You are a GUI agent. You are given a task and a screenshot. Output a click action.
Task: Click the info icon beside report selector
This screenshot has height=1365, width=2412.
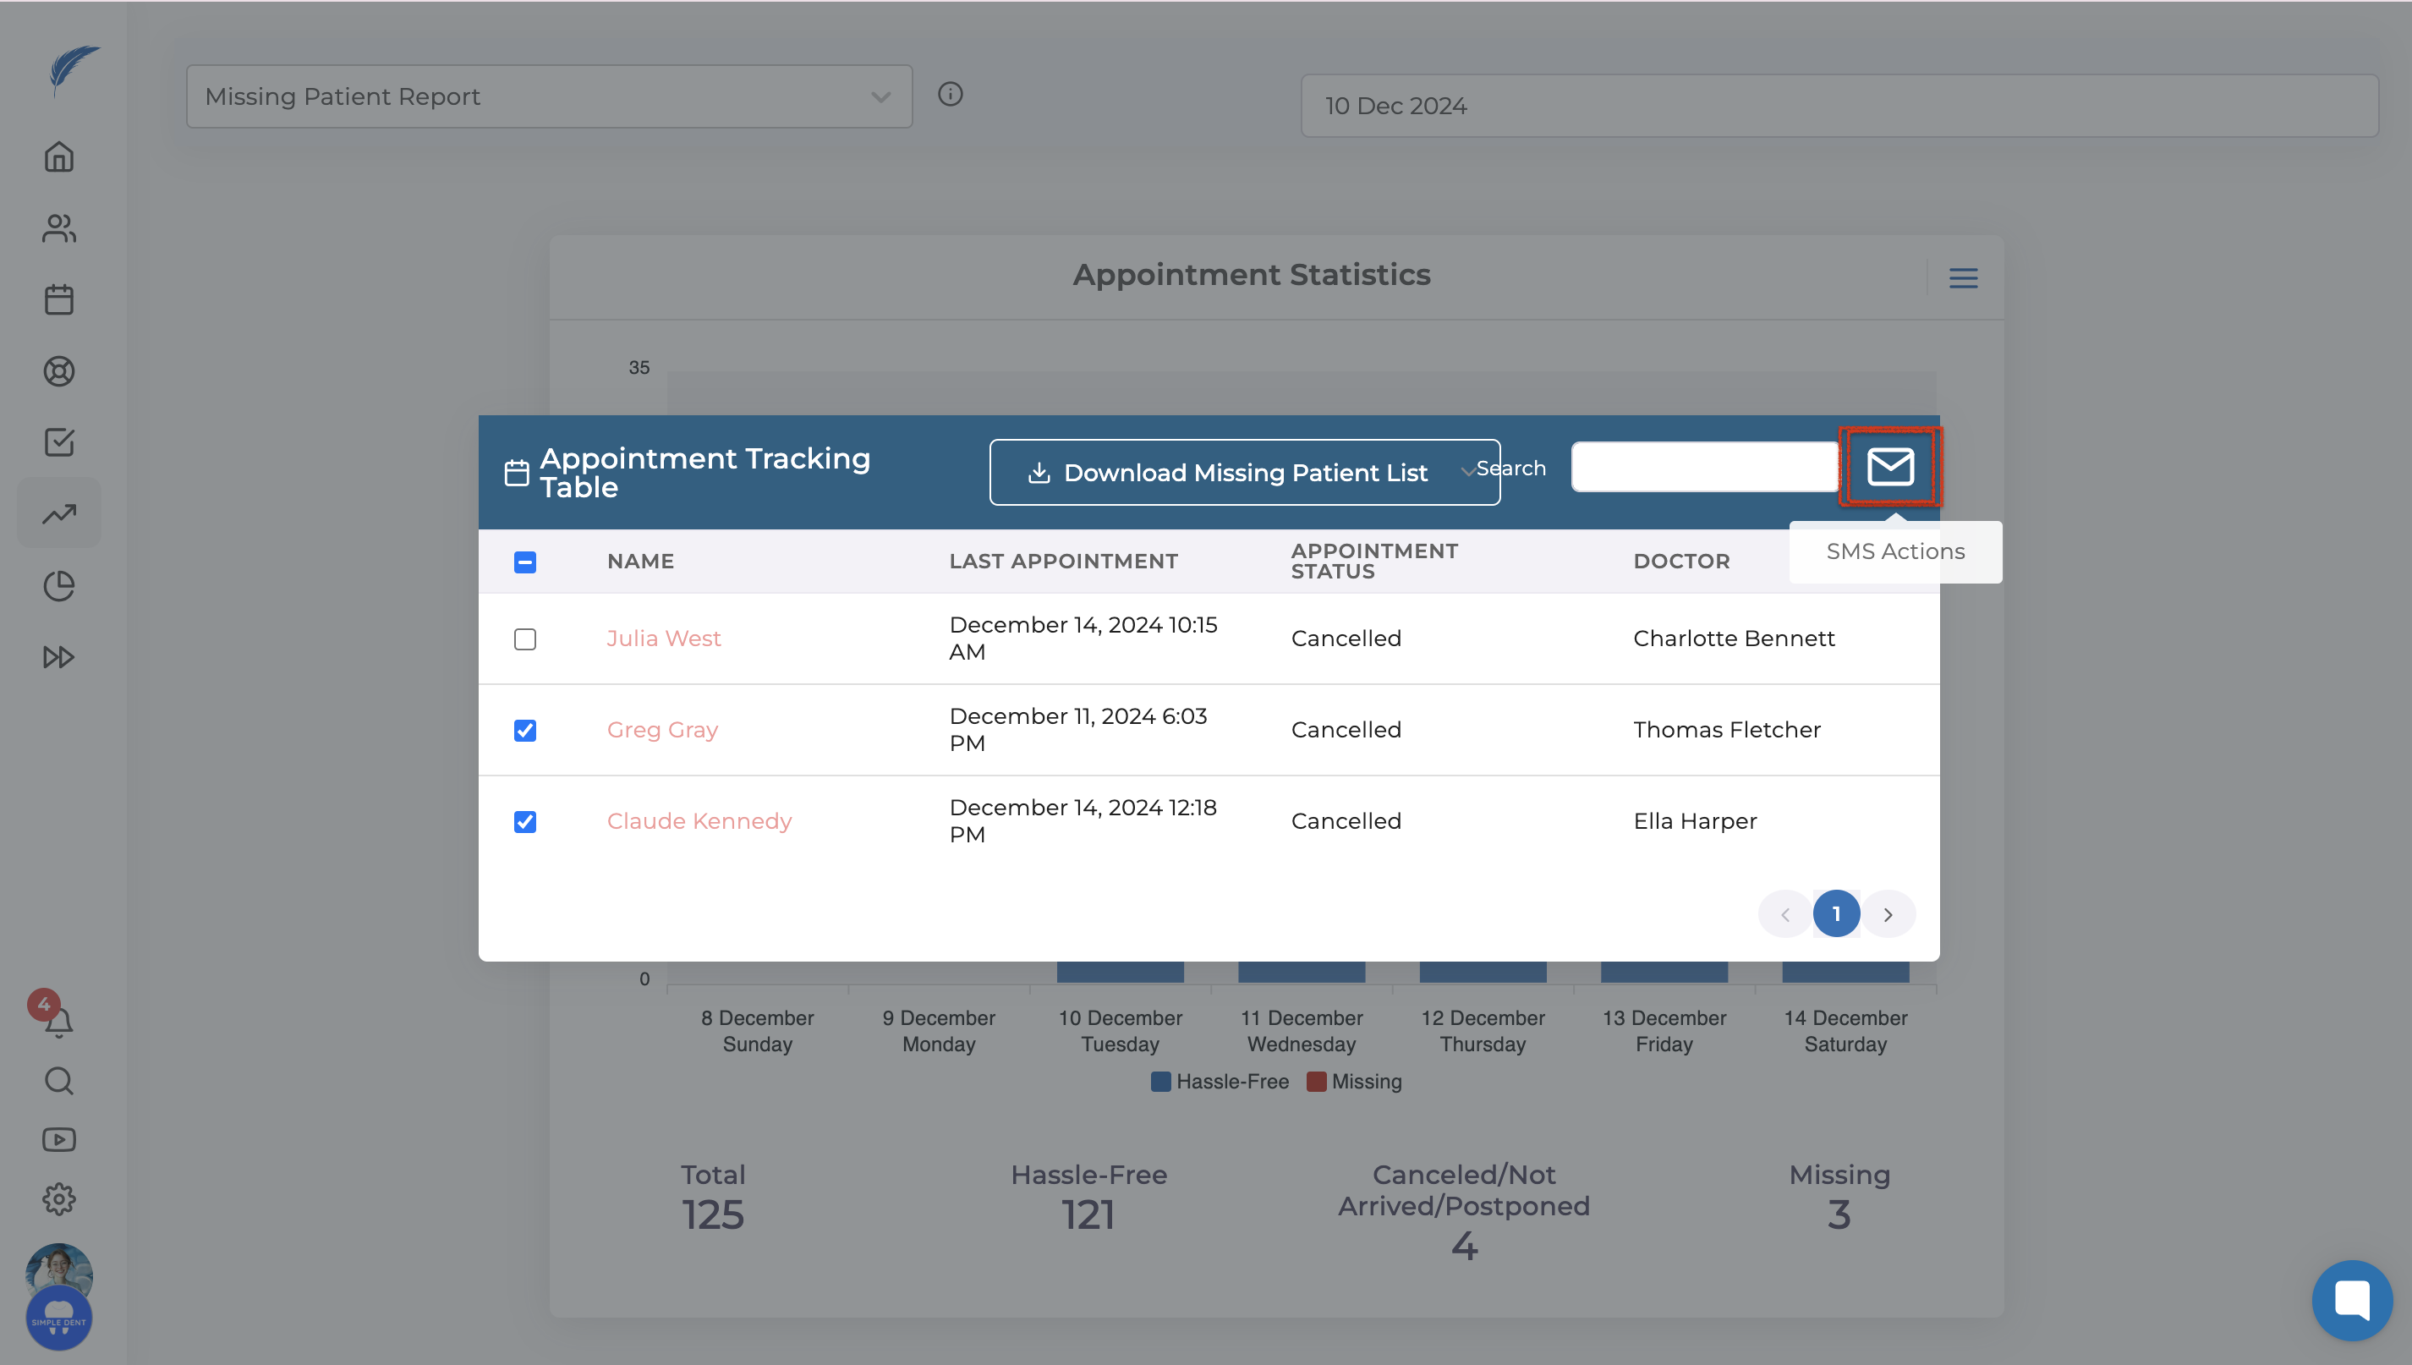tap(950, 95)
